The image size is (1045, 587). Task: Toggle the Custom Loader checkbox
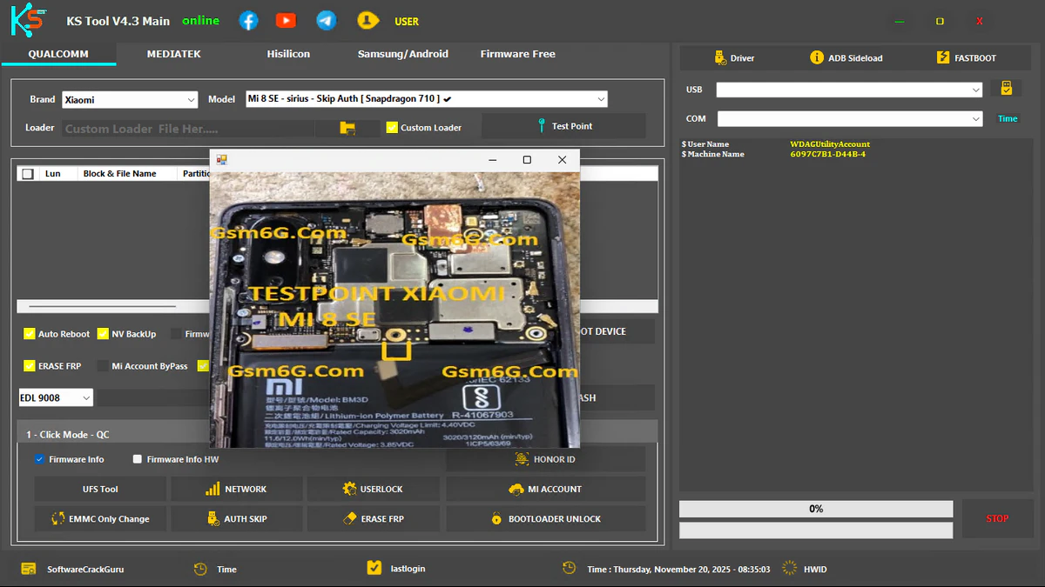click(392, 127)
